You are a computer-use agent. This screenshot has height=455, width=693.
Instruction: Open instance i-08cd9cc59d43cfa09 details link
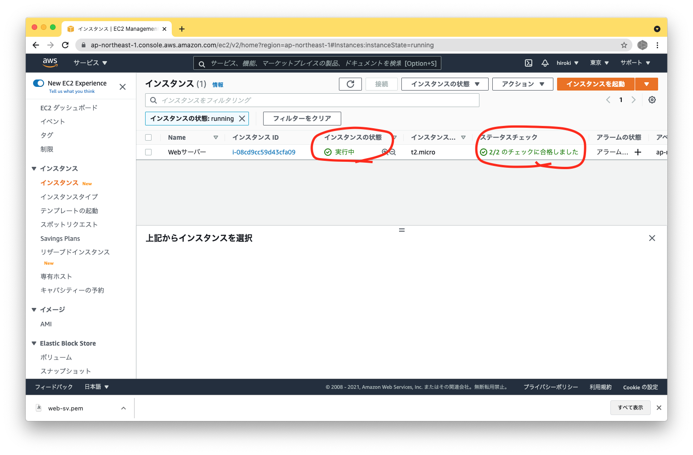pyautogui.click(x=264, y=152)
